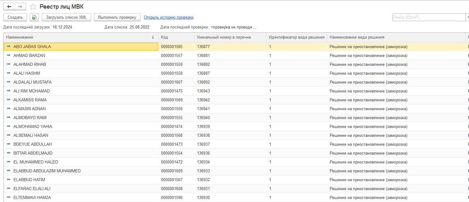This screenshot has width=469, height=202.
Task: Click unique number cell 136930
Action: (x=230, y=197)
